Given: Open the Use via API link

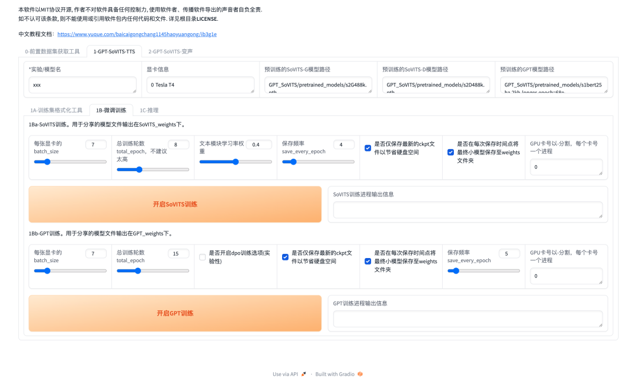Looking at the screenshot, I should click(289, 374).
